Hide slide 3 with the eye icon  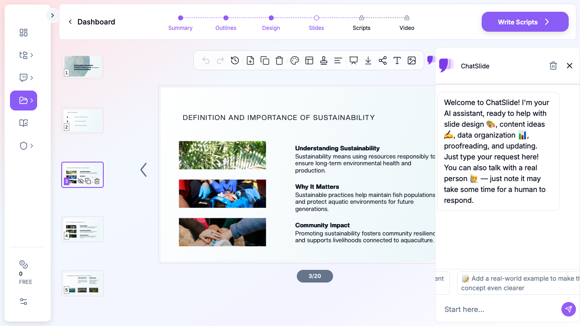point(81,181)
